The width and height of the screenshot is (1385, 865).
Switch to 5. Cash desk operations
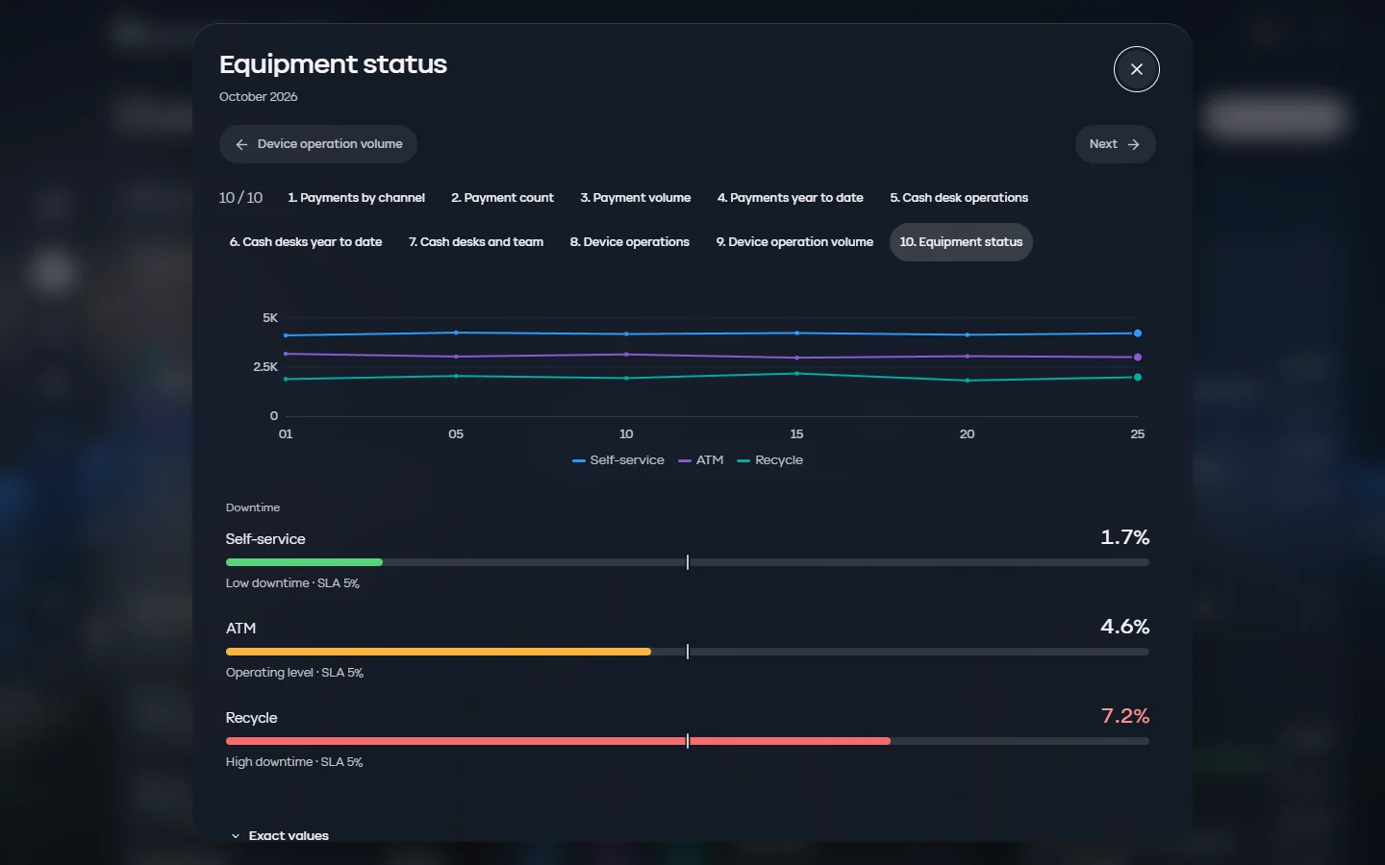[959, 198]
